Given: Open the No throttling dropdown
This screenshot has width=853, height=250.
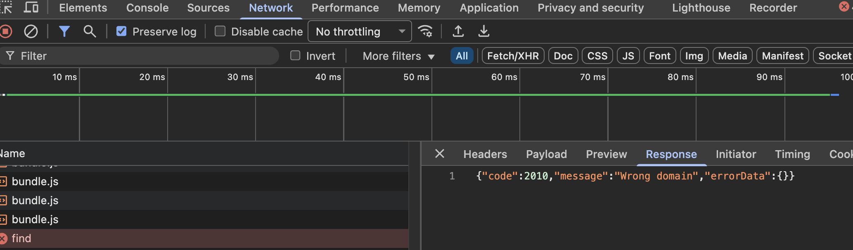Looking at the screenshot, I should 360,31.
